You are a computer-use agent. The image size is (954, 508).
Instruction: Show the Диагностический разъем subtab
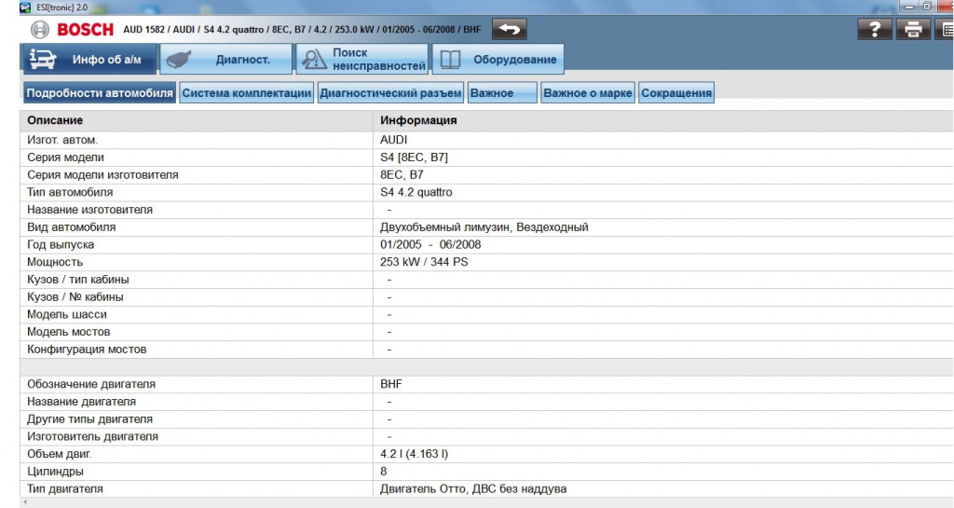390,93
